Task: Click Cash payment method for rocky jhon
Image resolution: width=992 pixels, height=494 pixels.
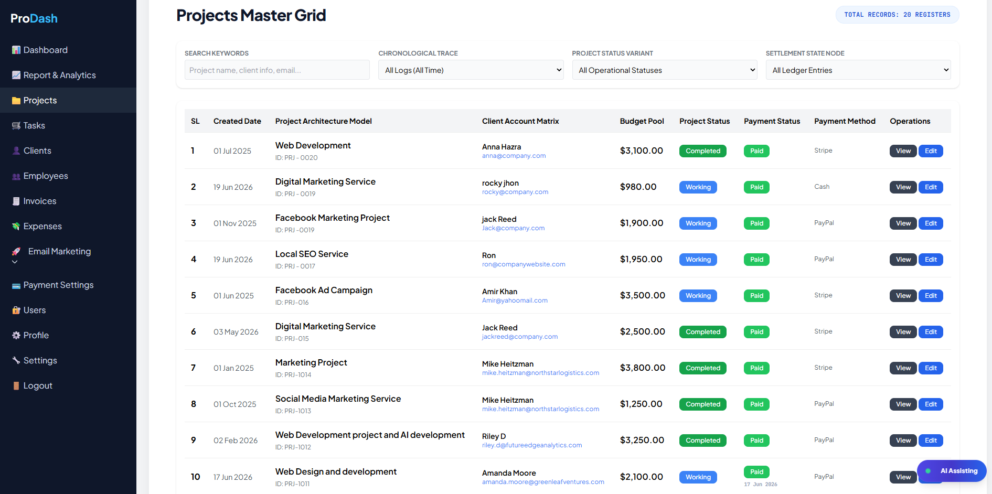Action: coord(822,187)
